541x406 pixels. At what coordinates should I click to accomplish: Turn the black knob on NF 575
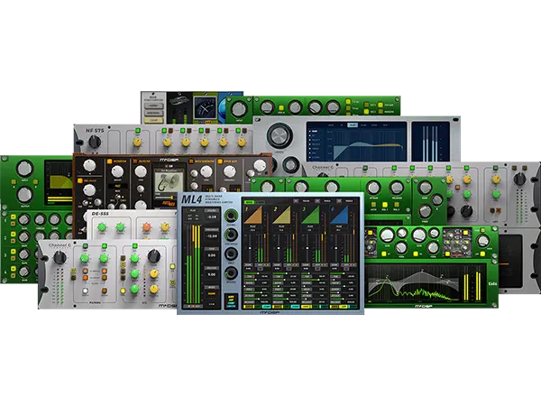tap(95, 142)
